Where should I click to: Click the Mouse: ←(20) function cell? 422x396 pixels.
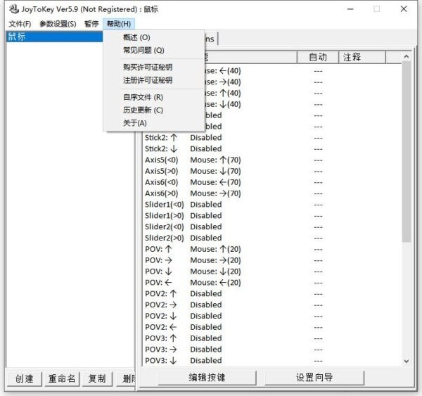click(215, 282)
